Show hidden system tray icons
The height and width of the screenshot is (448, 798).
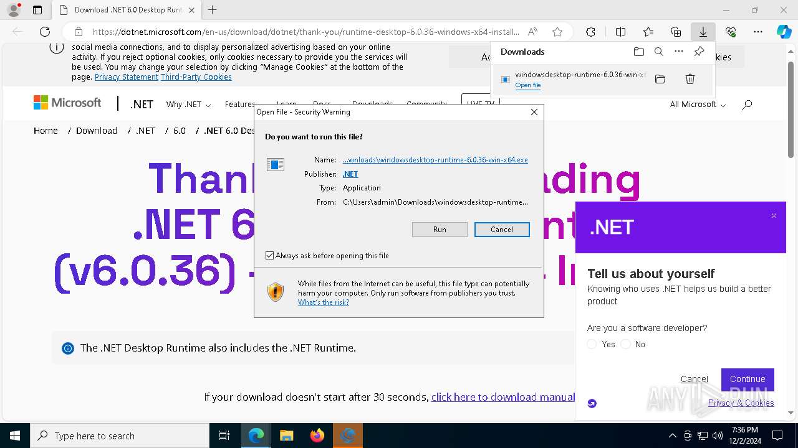coord(672,436)
